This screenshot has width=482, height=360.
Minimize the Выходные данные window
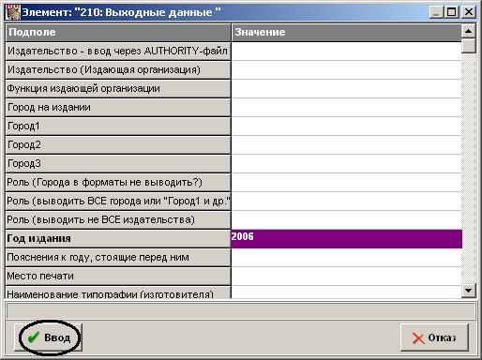[437, 12]
